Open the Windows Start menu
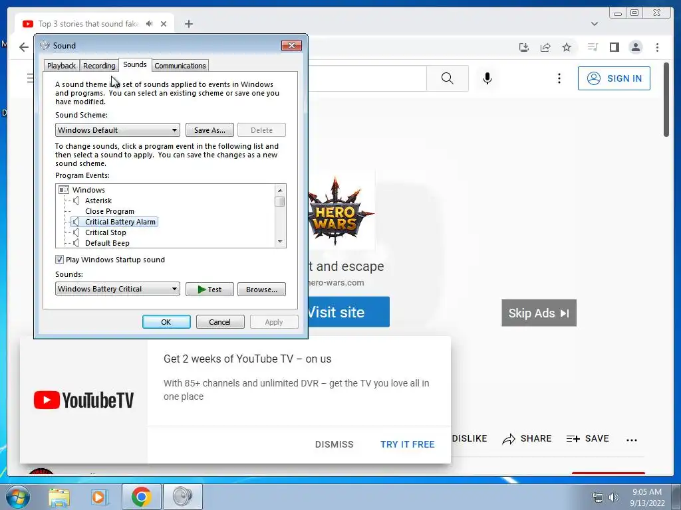This screenshot has width=681, height=510. coord(17,497)
